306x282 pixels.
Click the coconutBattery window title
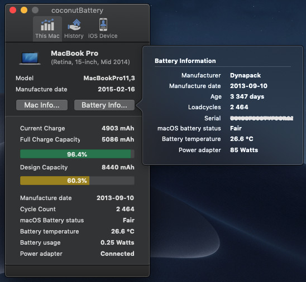[77, 11]
